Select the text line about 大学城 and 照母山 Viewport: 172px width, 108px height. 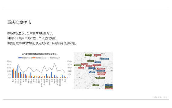[x=42, y=43]
